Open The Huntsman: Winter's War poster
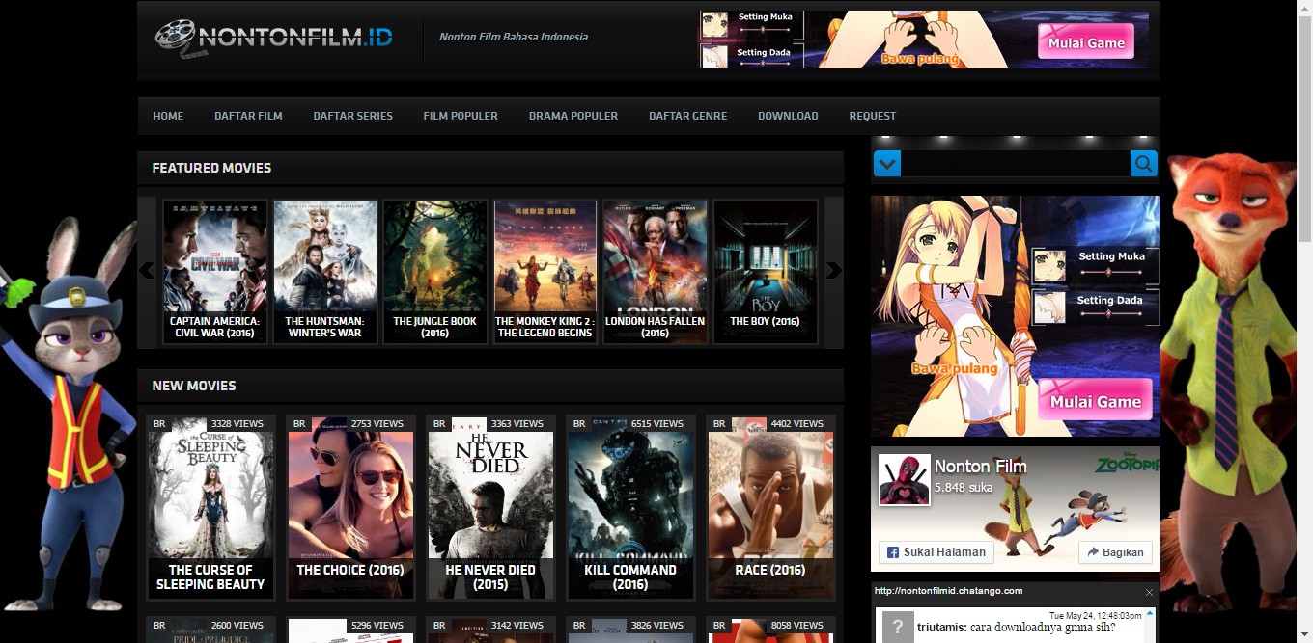 click(325, 272)
